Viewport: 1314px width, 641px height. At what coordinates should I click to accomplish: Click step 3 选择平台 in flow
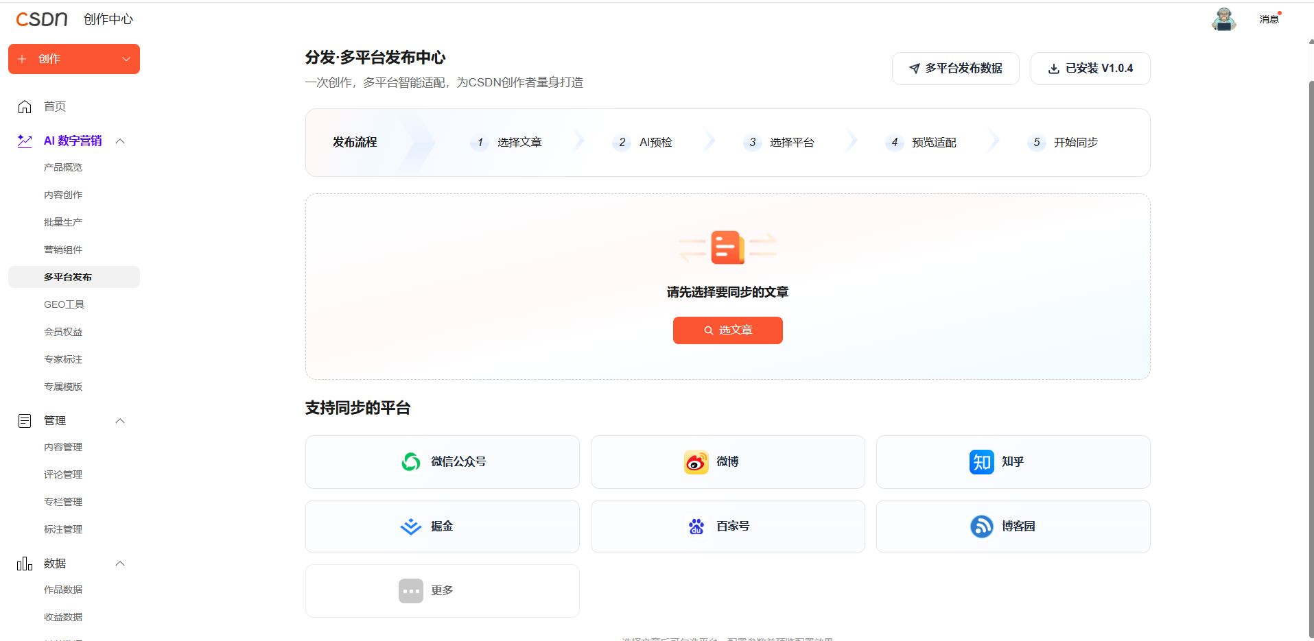[x=779, y=143]
